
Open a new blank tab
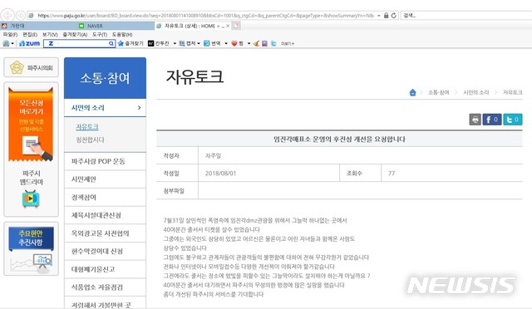[236, 26]
